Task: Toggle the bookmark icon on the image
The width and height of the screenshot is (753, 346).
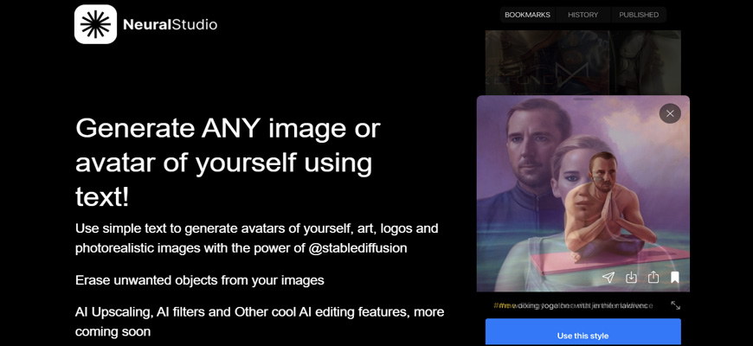Action: click(675, 278)
